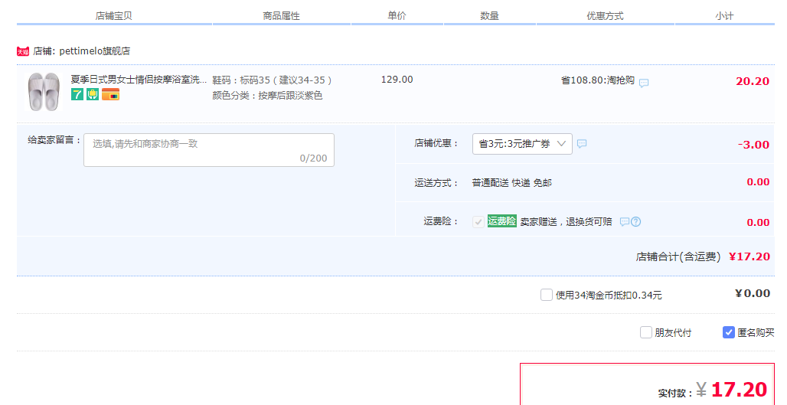Viewport: 787px width, 405px height.
Task: Click the 0.00 amount in 运送方式 row
Action: [758, 182]
